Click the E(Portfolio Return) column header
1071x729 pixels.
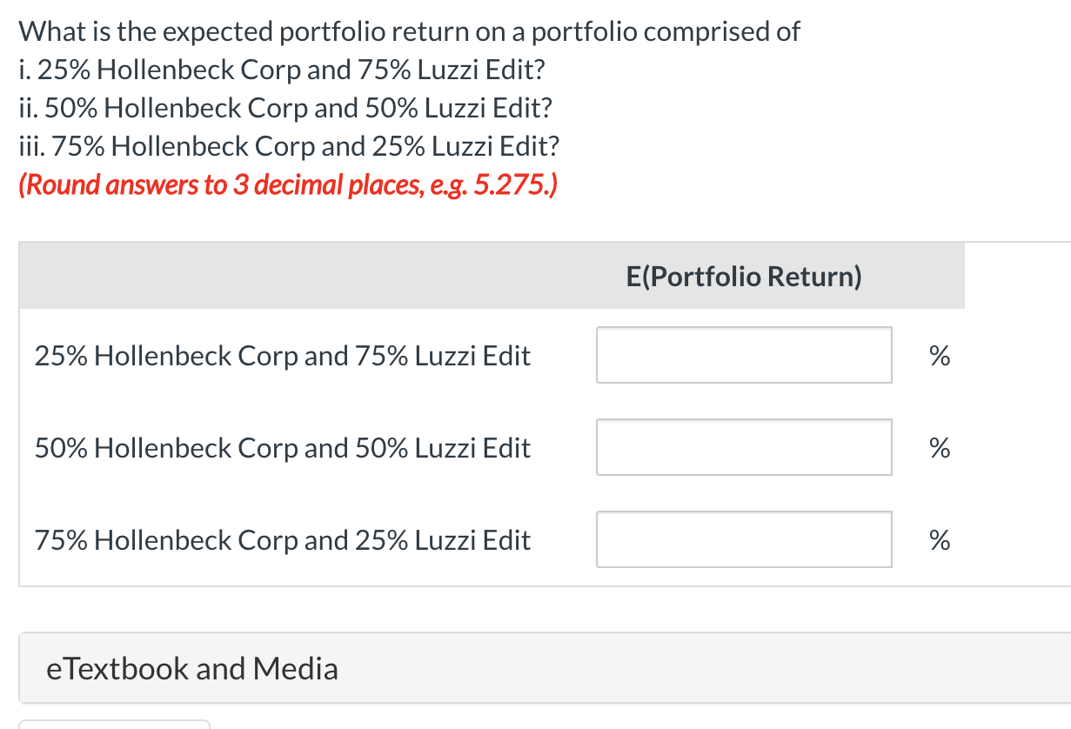pos(743,276)
